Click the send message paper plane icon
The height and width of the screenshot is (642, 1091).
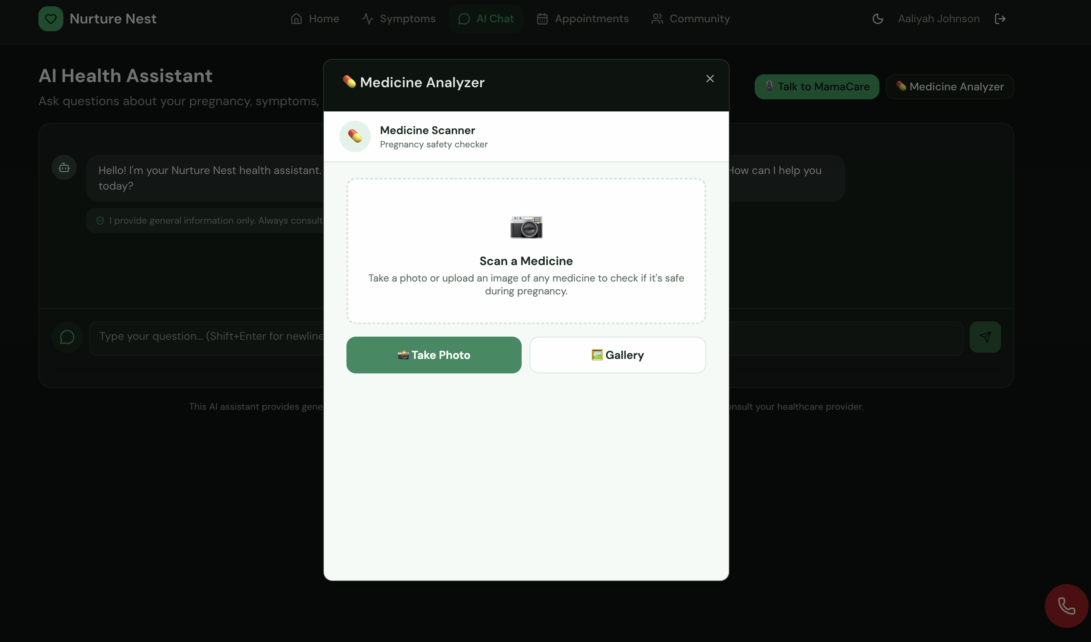pyautogui.click(x=985, y=337)
